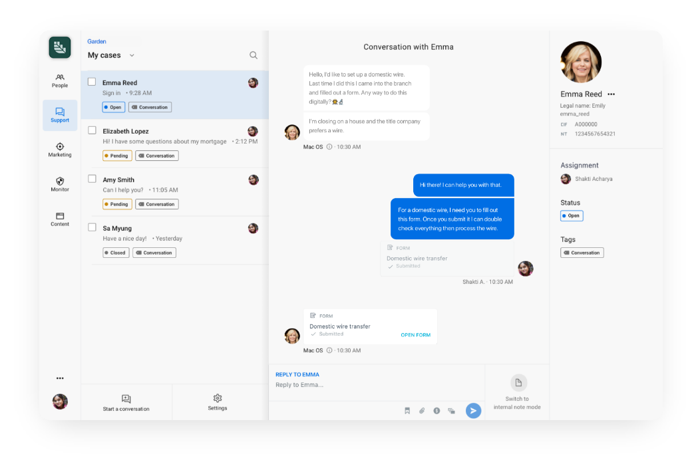700x468 pixels.
Task: Check the Emma Reed case checkbox
Action: click(x=92, y=82)
